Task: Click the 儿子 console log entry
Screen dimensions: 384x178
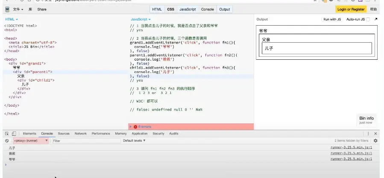Action: [x=12, y=148]
